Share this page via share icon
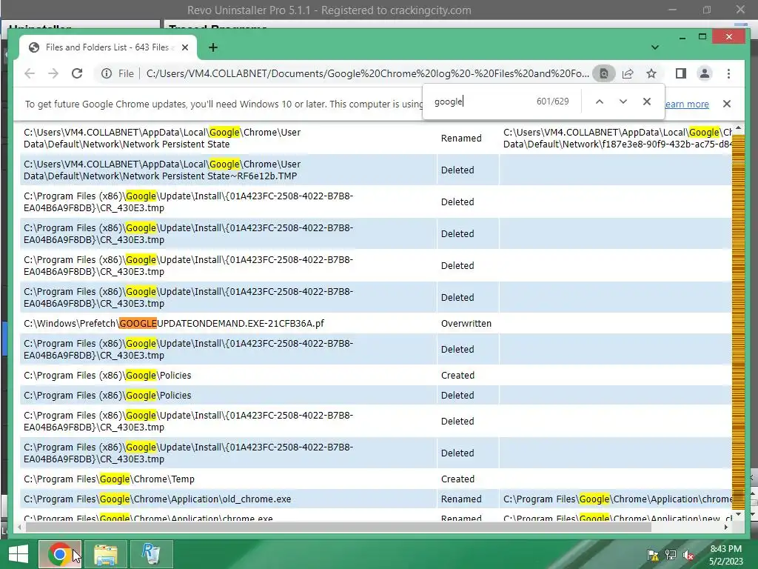Image resolution: width=758 pixels, height=569 pixels. [628, 73]
